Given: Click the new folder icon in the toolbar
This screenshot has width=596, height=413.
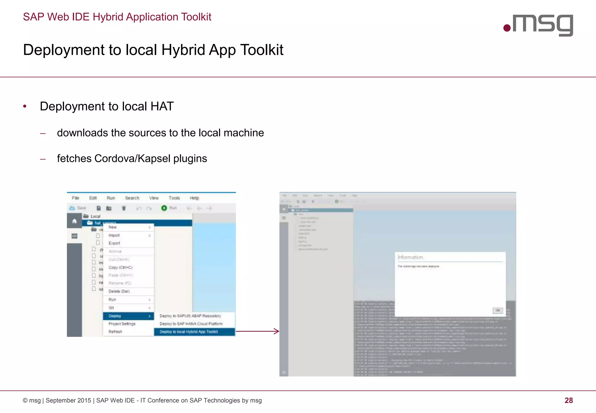Looking at the screenshot, I should point(109,208).
